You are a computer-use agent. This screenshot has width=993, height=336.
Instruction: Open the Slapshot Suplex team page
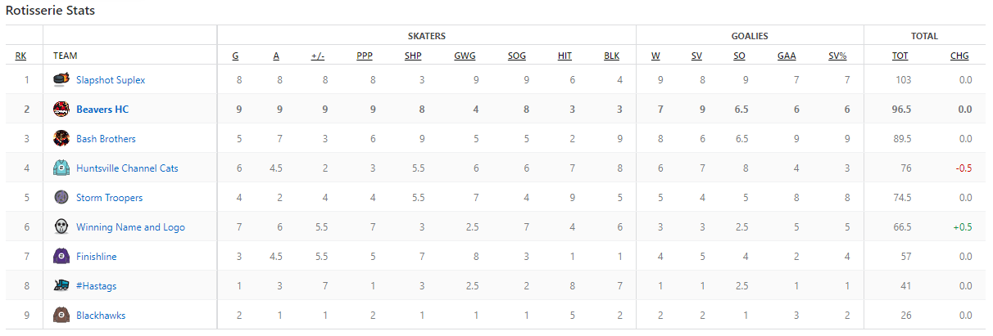click(x=111, y=80)
